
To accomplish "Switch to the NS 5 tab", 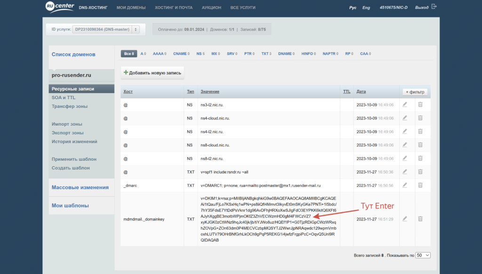I will point(201,54).
